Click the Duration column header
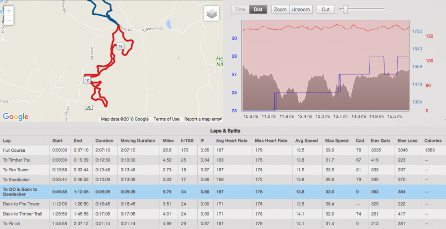Image resolution: width=446 pixels, height=229 pixels. coord(104,140)
